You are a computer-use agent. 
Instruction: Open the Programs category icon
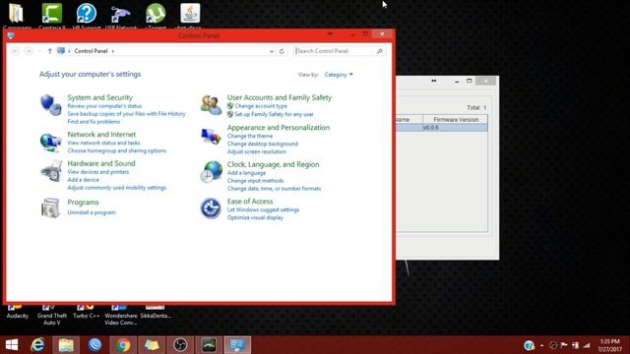pyautogui.click(x=50, y=207)
